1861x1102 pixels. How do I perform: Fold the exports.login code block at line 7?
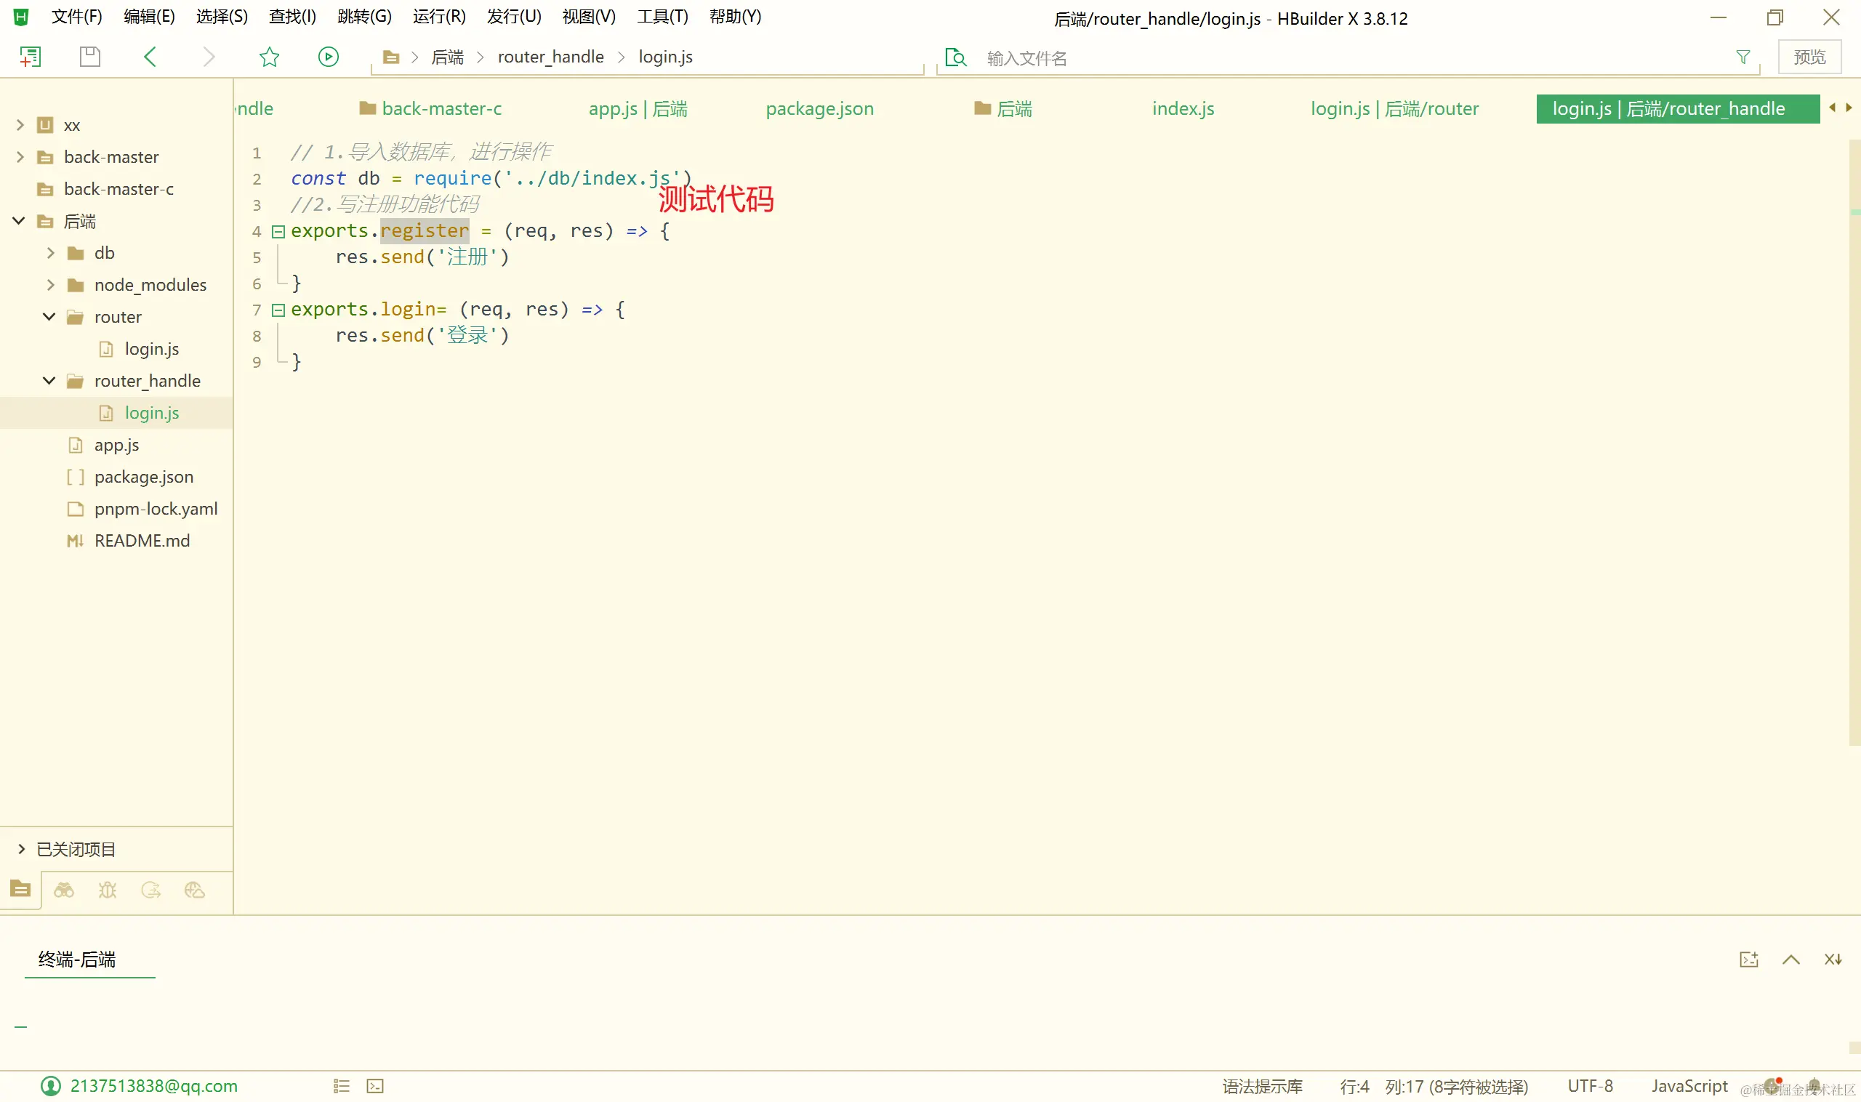(278, 310)
